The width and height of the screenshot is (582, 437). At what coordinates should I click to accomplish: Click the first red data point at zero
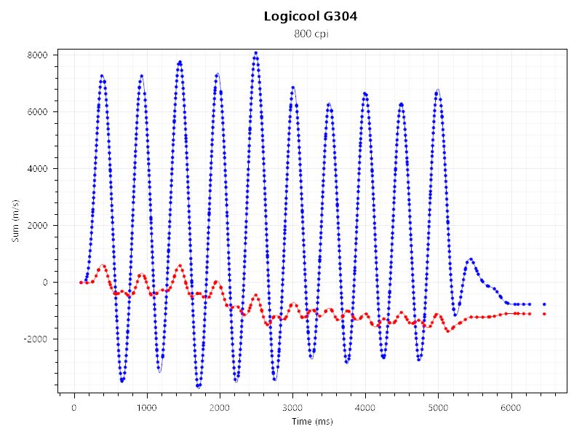click(81, 283)
